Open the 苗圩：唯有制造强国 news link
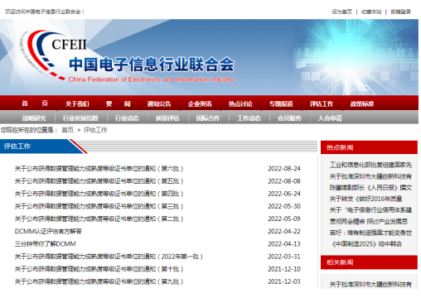This screenshot has width=421, height=298. 370,233
